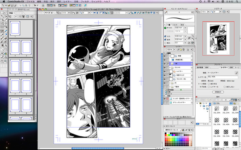Toggle visibility of the ラストK folder
The image size is (241, 150).
(x=165, y=68)
